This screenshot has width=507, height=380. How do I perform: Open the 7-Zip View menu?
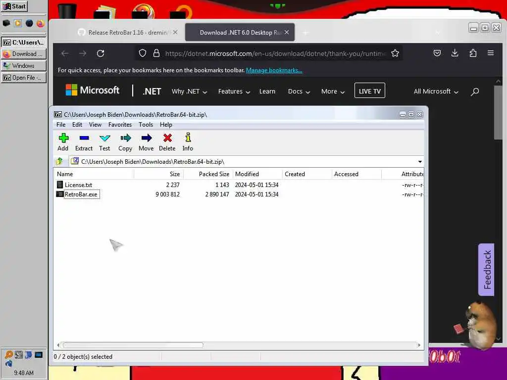[x=95, y=125]
